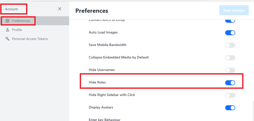
Task: Click the Hide Roles setting label
Action: [97, 82]
